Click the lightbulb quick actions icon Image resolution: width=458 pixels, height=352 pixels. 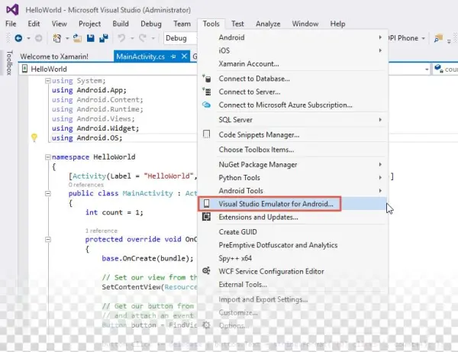tap(34, 137)
